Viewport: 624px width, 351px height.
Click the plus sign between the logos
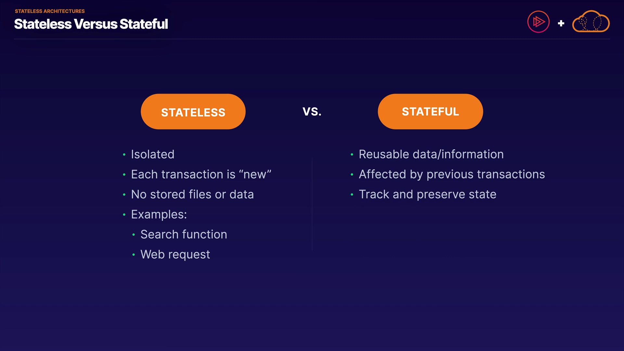click(561, 23)
